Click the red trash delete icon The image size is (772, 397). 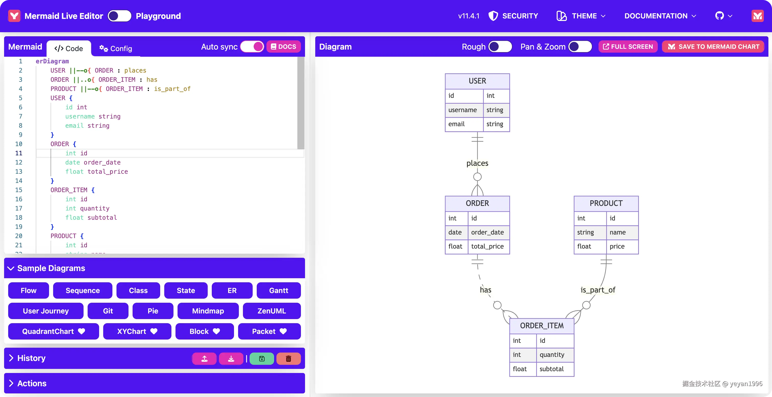288,358
